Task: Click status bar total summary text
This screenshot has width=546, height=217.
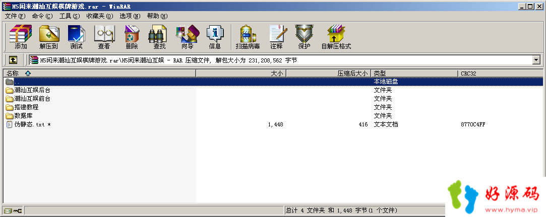Action: (342, 210)
